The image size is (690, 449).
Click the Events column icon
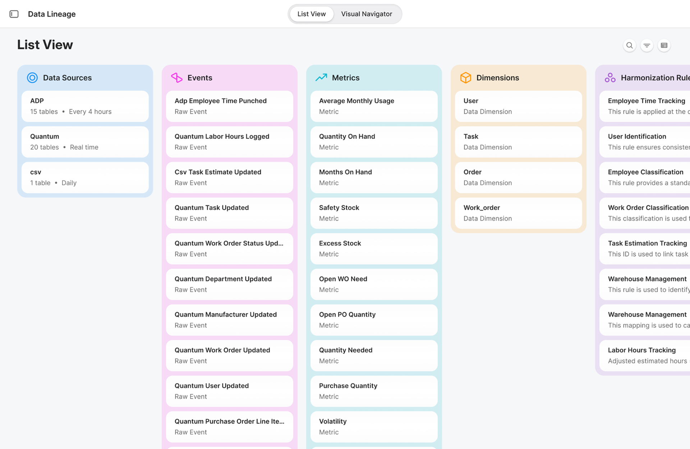click(177, 78)
